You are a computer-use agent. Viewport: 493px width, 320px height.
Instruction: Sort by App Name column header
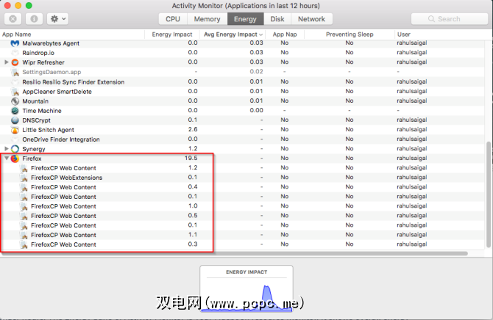click(72, 34)
